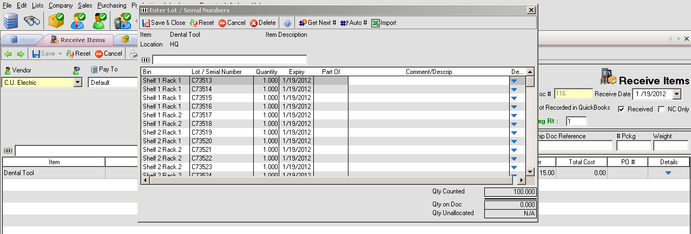
Task: Click Auto # serial number generator
Action: (x=353, y=23)
